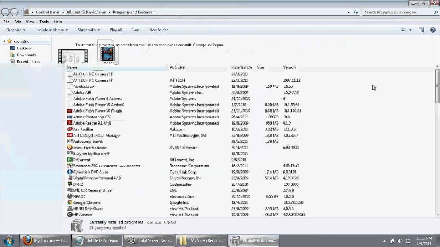The image size is (440, 247).
Task: Open the Tools menu
Action: (x=44, y=22)
